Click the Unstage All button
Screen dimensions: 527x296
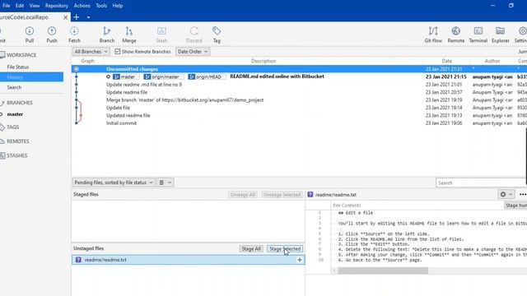(x=242, y=195)
